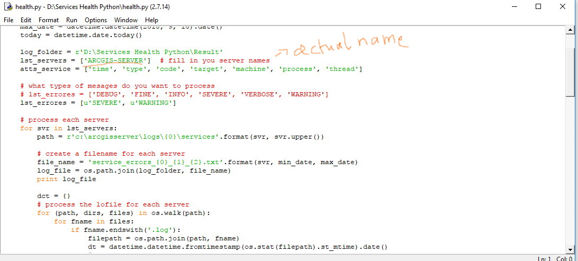Open the Run menu

(71, 20)
